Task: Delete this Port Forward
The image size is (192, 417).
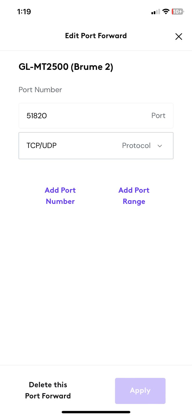Action: coord(48,390)
